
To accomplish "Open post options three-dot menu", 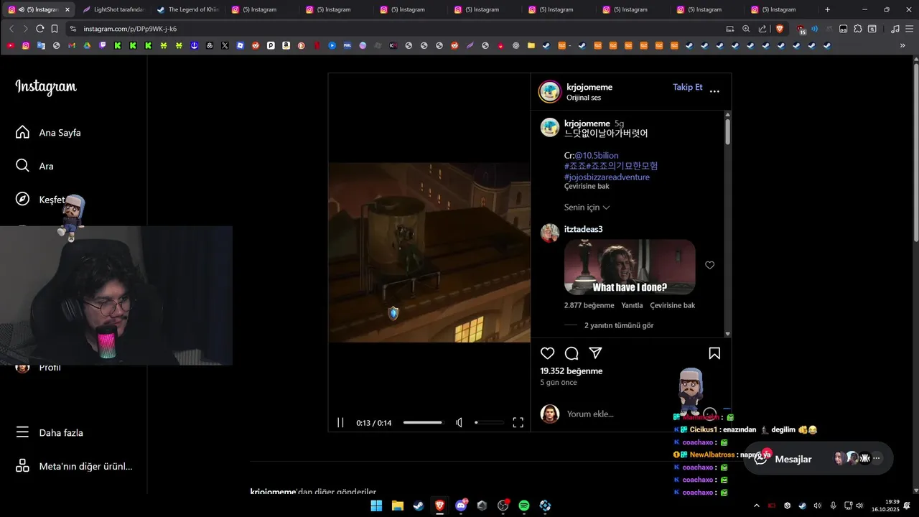I will (x=714, y=91).
